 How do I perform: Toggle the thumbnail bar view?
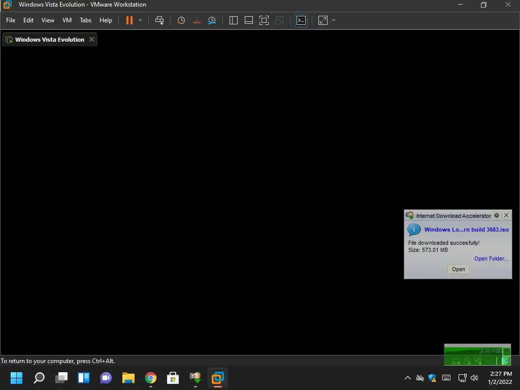tap(249, 20)
